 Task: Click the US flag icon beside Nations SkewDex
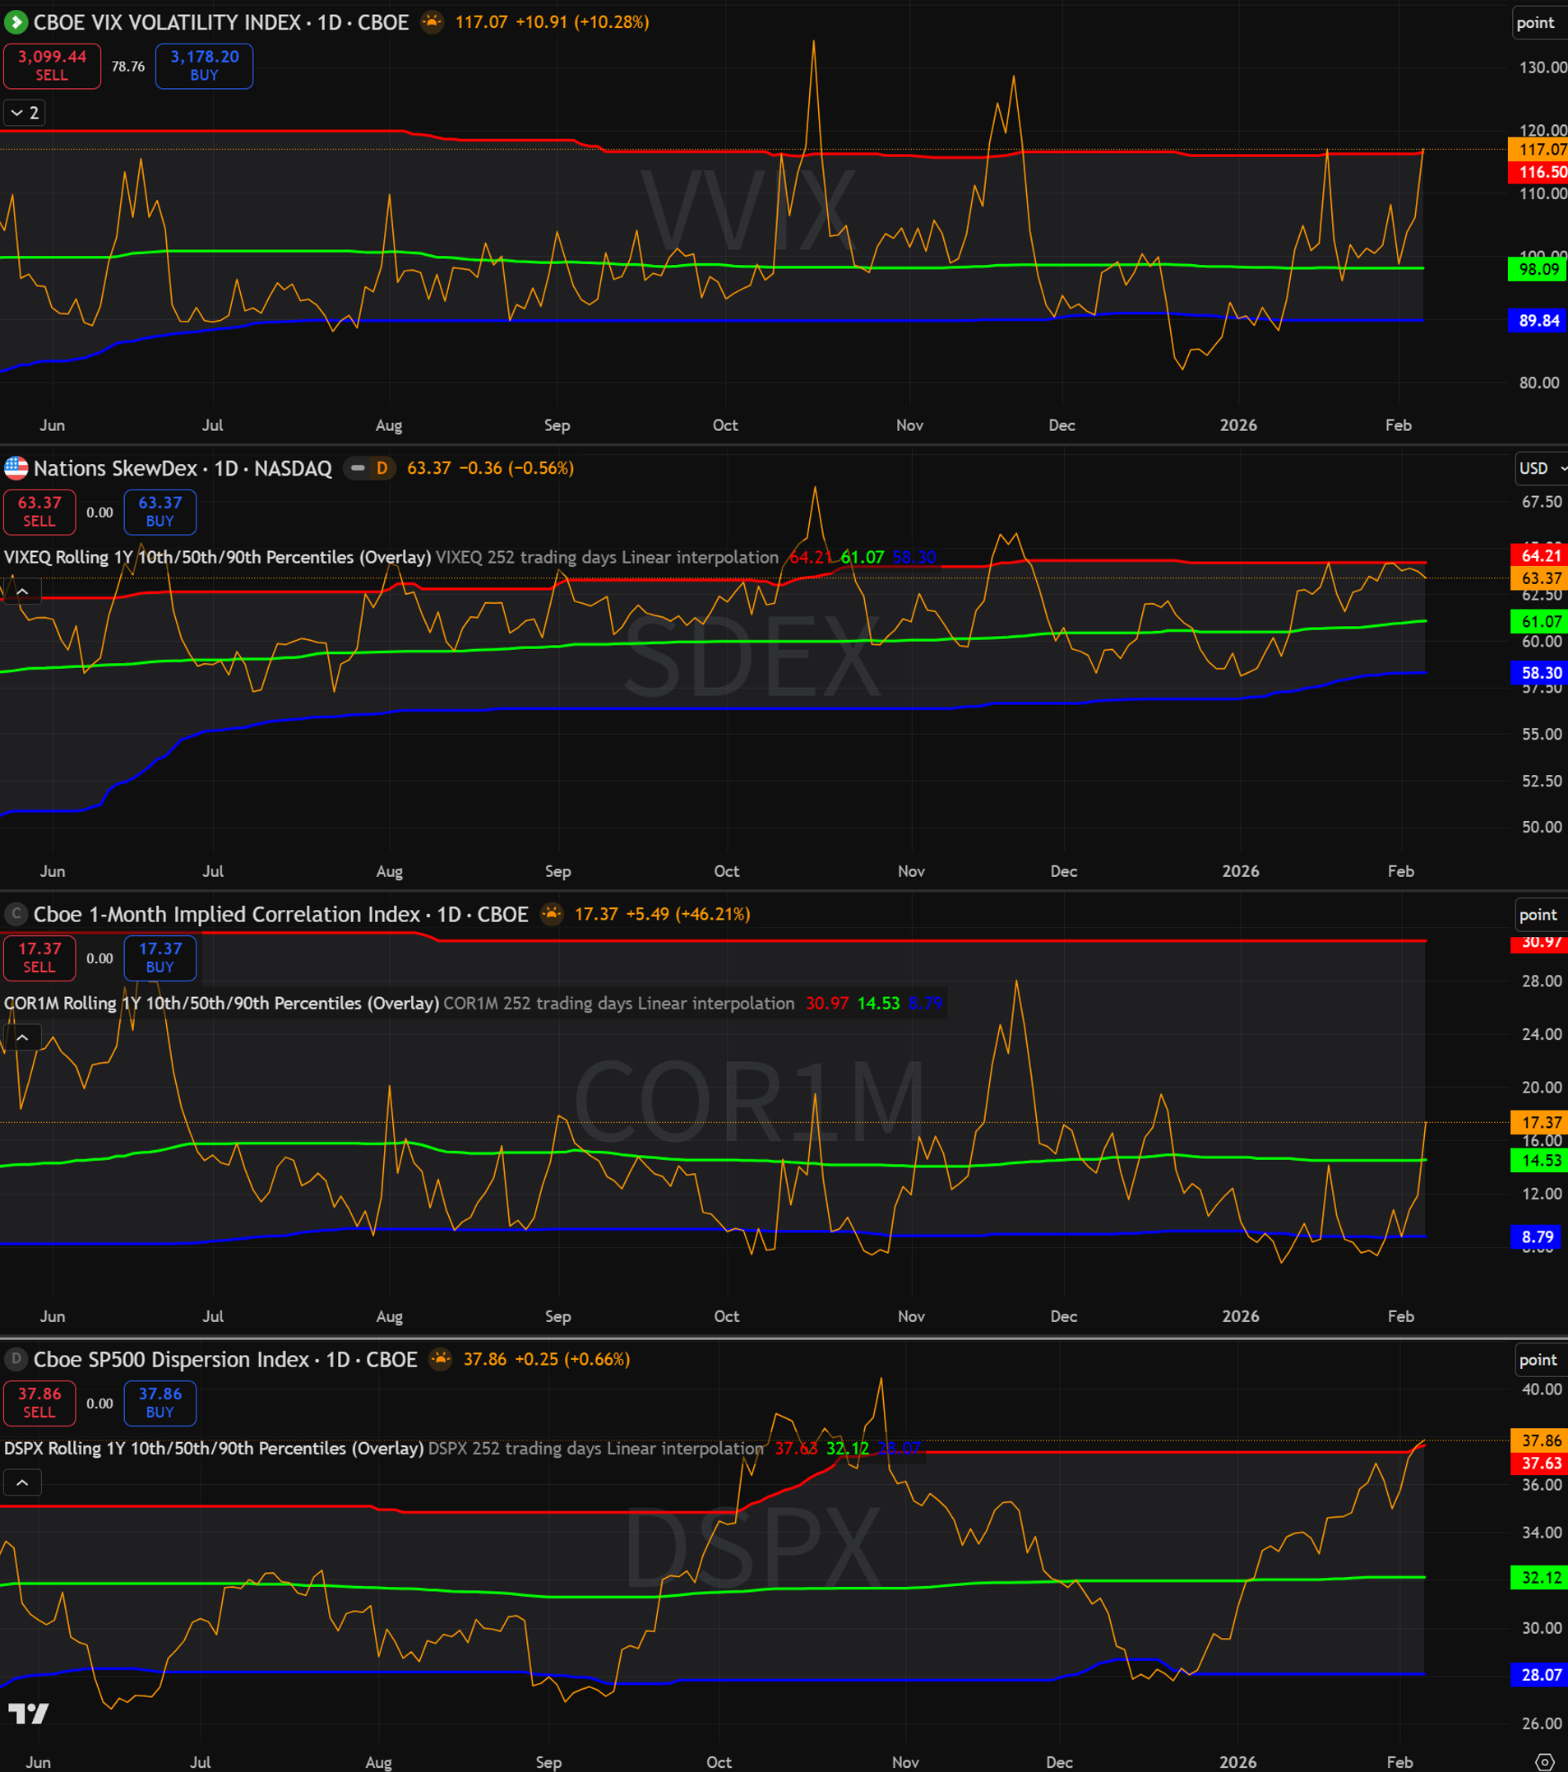coord(16,468)
